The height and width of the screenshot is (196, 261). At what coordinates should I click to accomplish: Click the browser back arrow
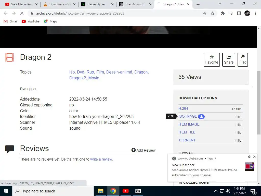coord(6,13)
